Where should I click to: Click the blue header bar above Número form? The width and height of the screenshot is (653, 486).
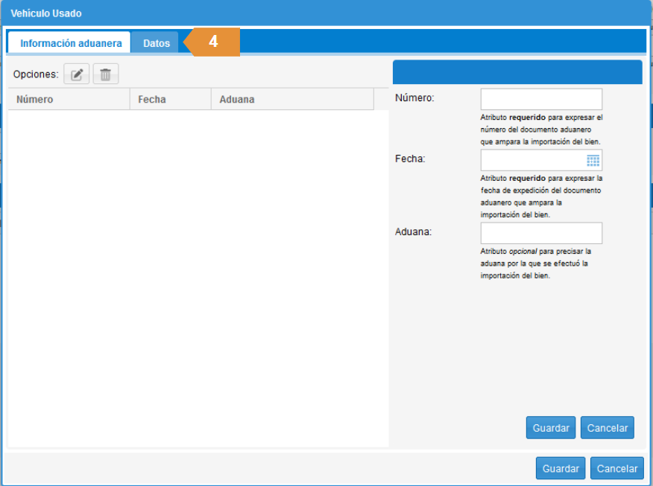[517, 72]
